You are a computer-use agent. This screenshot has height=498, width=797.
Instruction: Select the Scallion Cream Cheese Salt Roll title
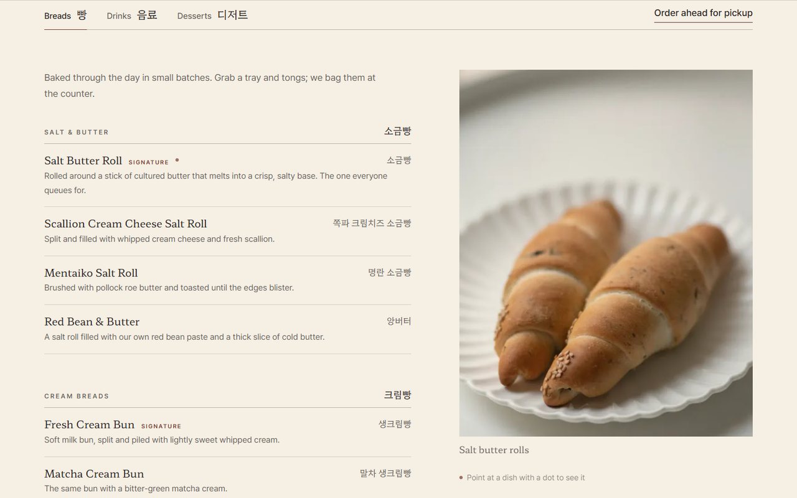coord(125,223)
